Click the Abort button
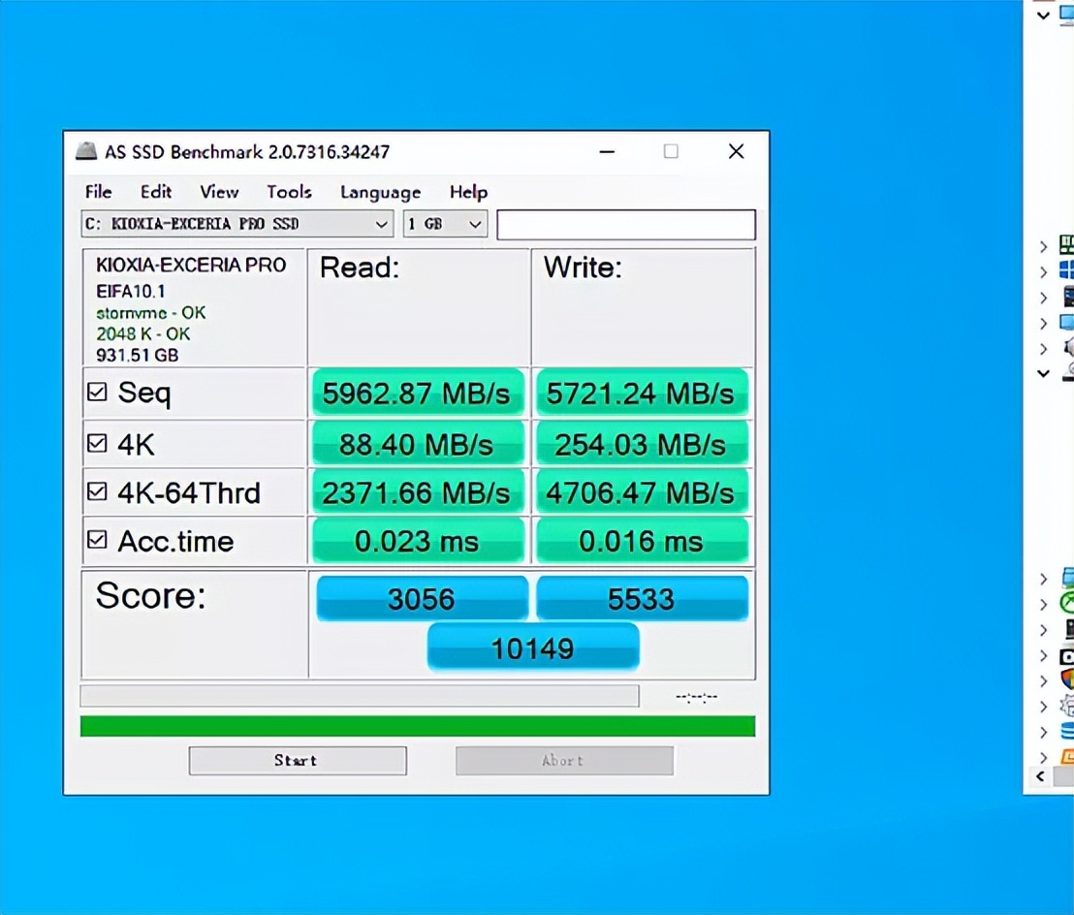The height and width of the screenshot is (915, 1074). [564, 760]
